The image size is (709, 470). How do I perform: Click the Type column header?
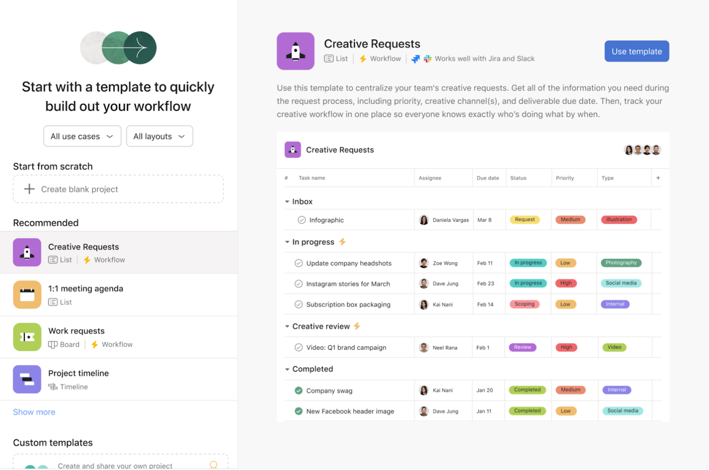click(608, 178)
